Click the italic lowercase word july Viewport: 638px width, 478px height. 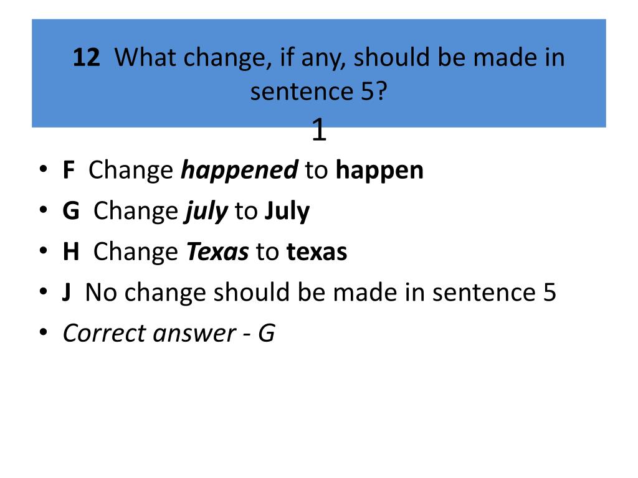click(x=206, y=212)
